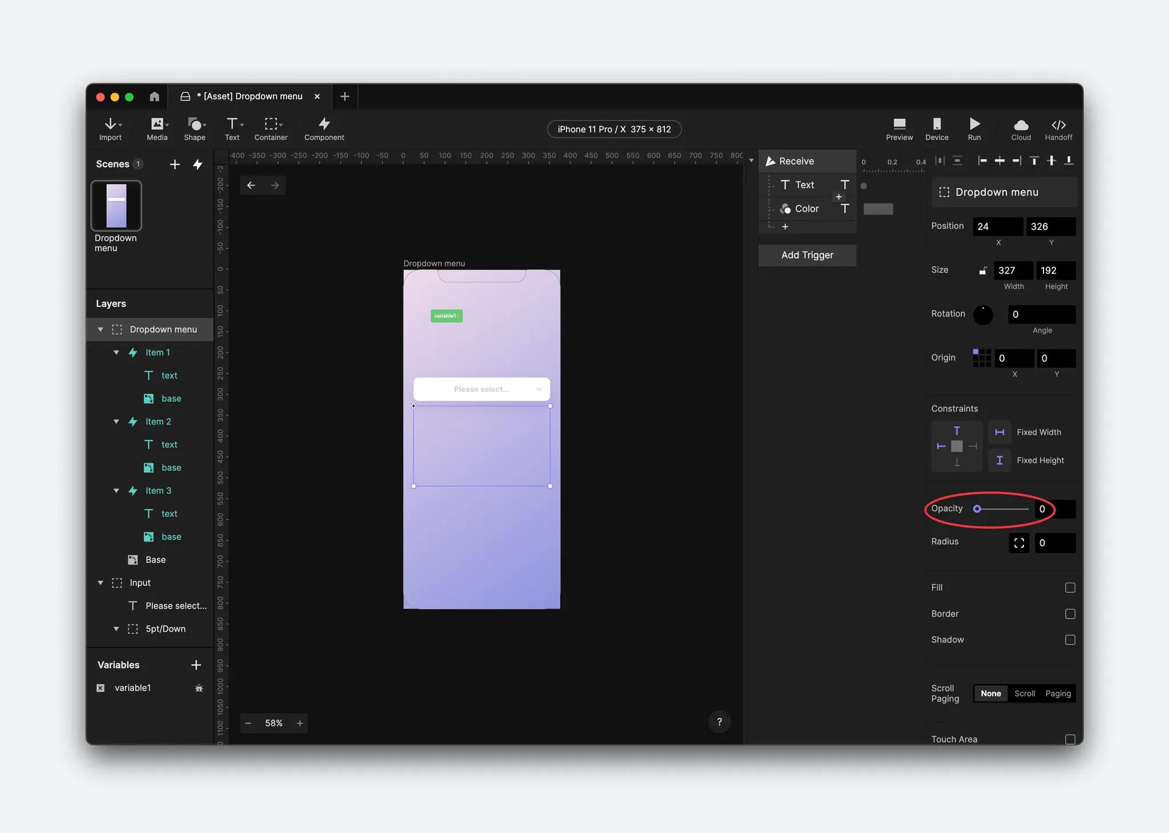Align left edges icon in the align toolbar
The height and width of the screenshot is (833, 1169).
pyautogui.click(x=982, y=161)
